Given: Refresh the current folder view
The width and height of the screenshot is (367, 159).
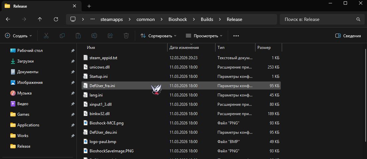Looking at the screenshot, I should [56, 19].
